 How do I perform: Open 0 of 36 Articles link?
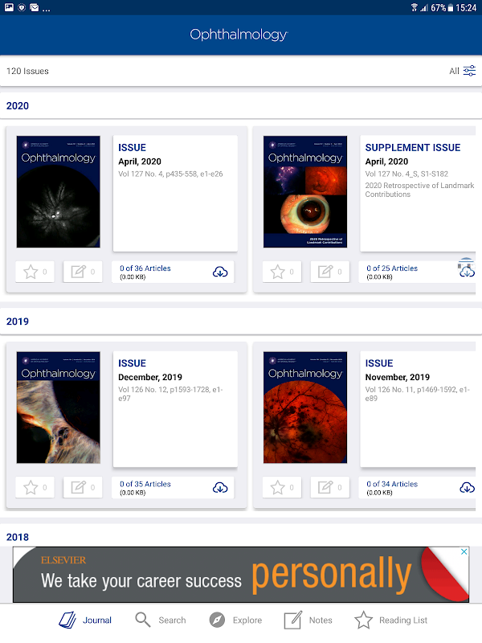coord(145,268)
